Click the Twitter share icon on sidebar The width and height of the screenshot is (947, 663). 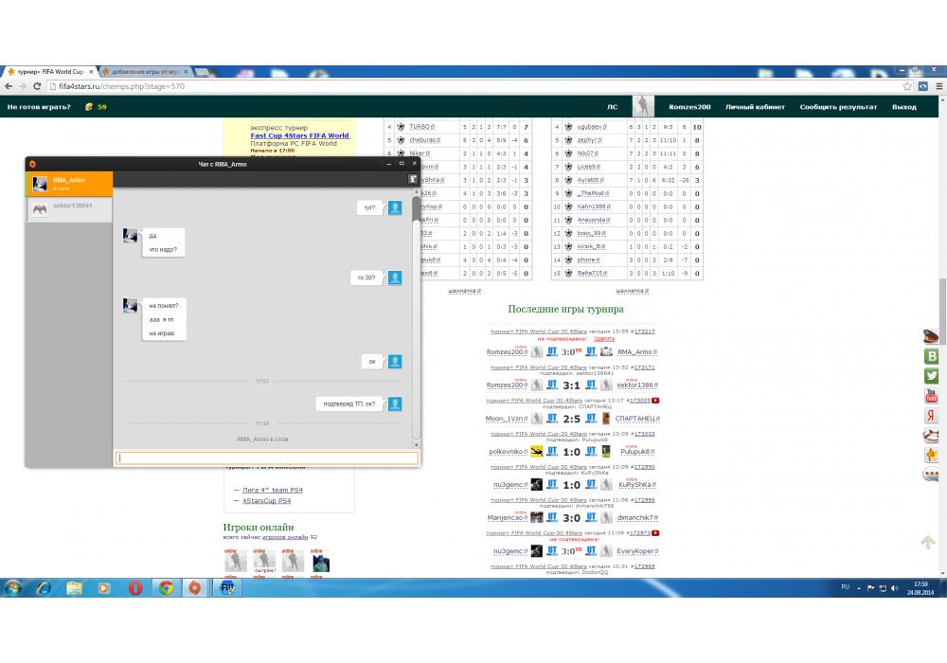coord(931,376)
